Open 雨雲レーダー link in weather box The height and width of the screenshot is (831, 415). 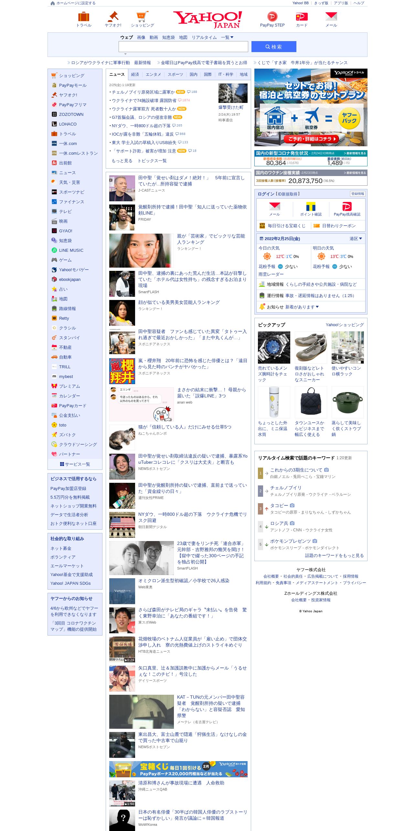pos(271,274)
